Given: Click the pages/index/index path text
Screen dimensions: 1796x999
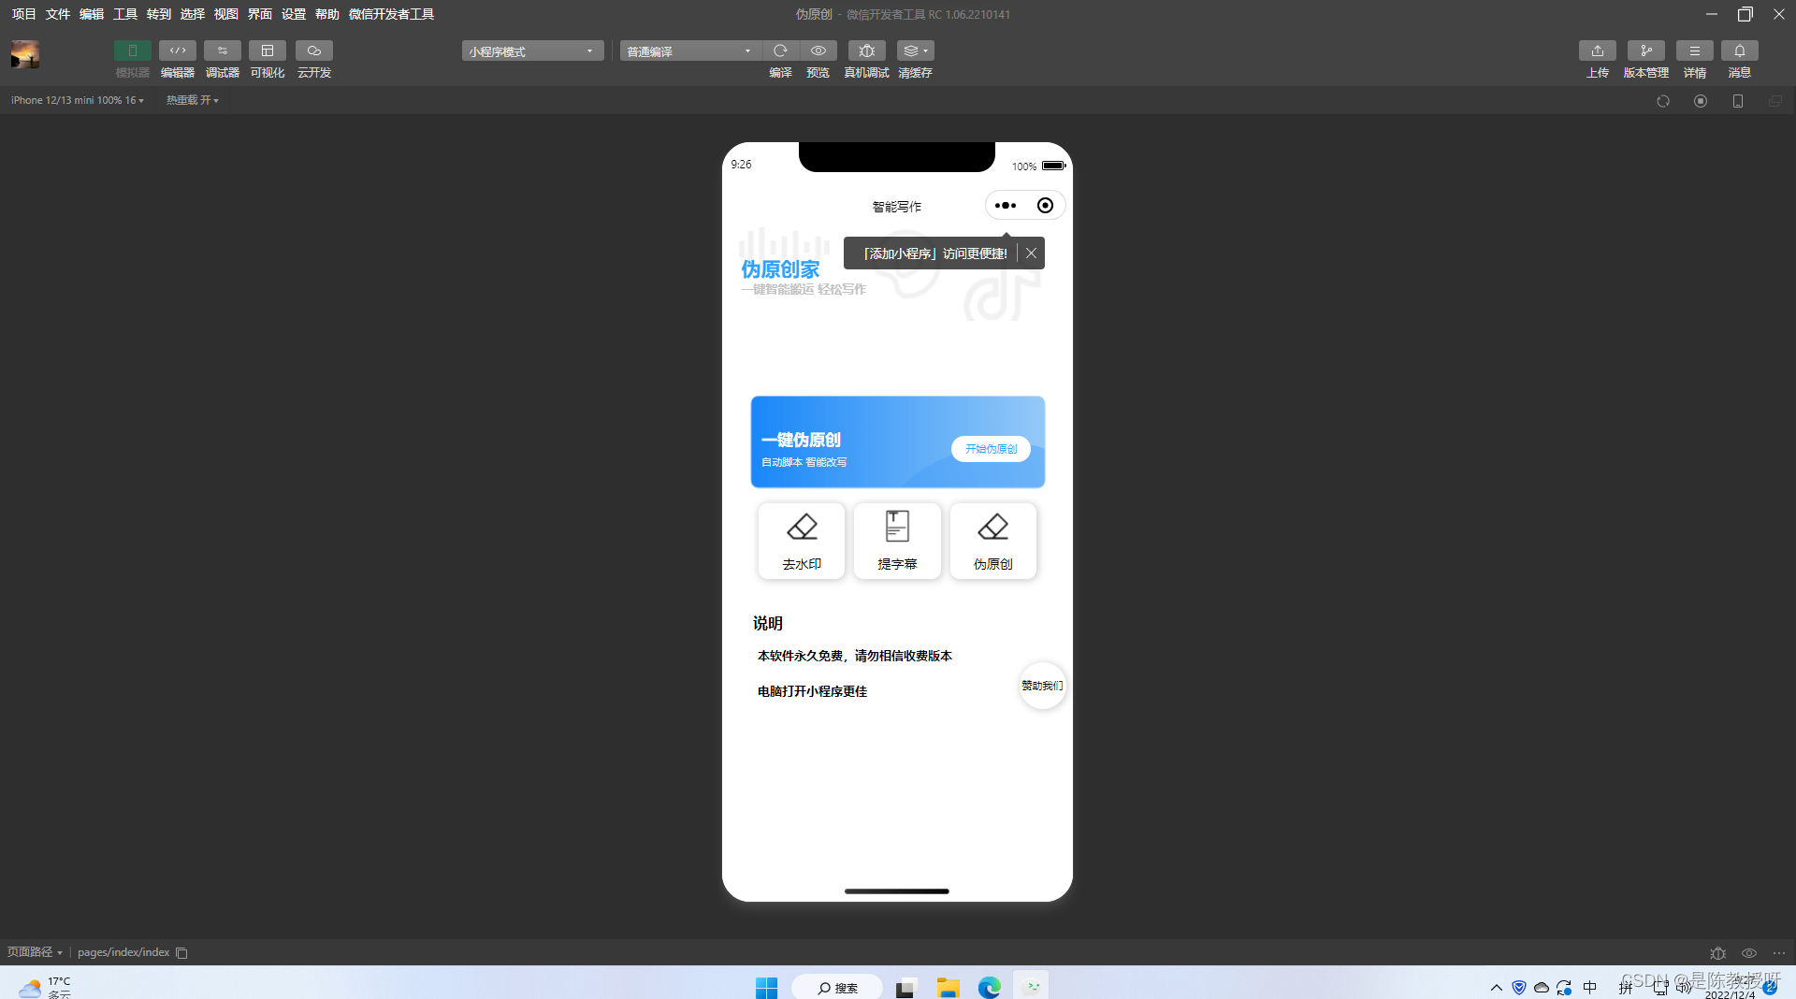Looking at the screenshot, I should [x=123, y=952].
